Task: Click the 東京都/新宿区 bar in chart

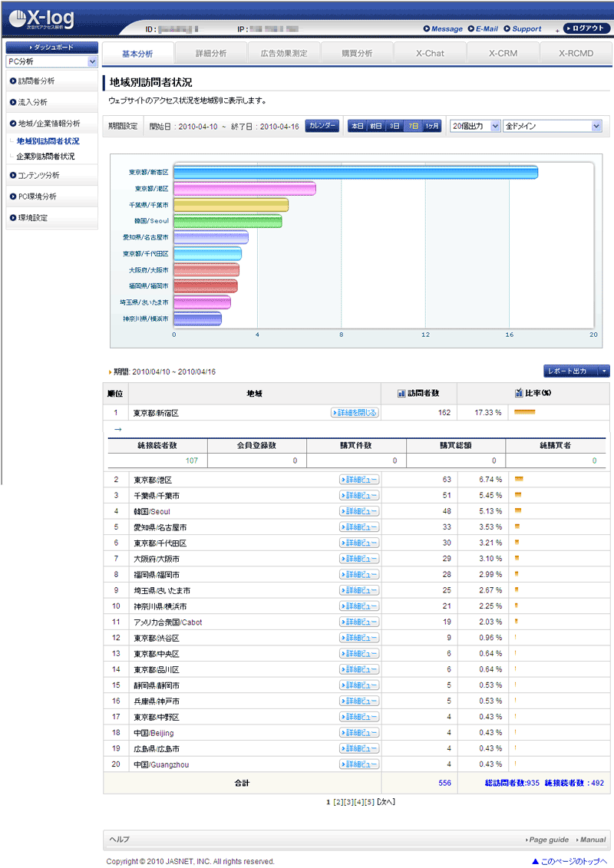Action: (355, 173)
